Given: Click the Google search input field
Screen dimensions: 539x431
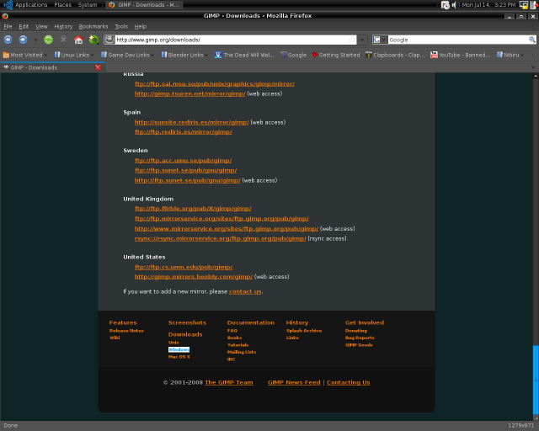Looking at the screenshot, I should [458, 40].
